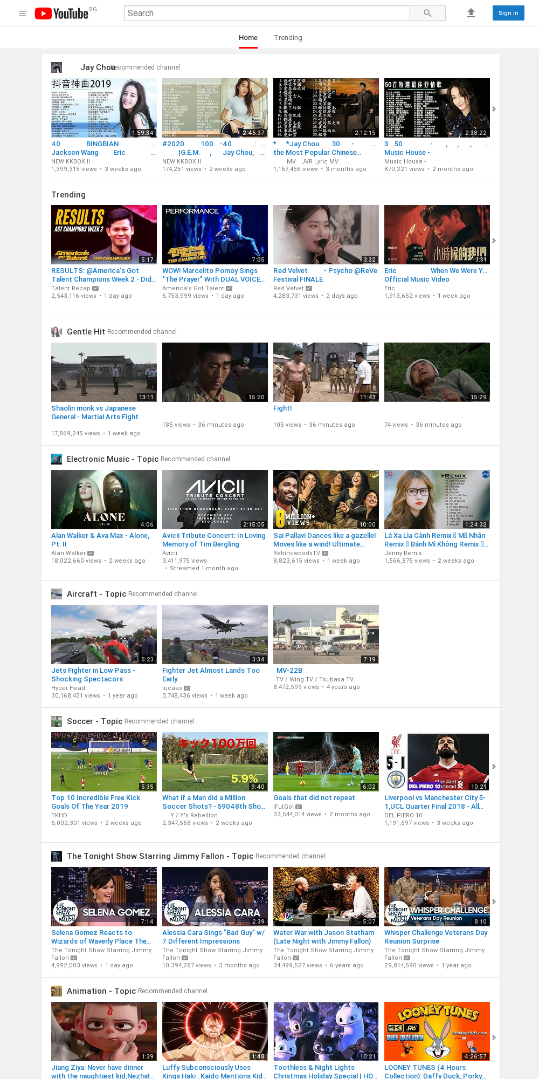Image resolution: width=539 pixels, height=1079 pixels.
Task: Open Looney Tunes 4 hours thumbnail
Action: tap(437, 1032)
